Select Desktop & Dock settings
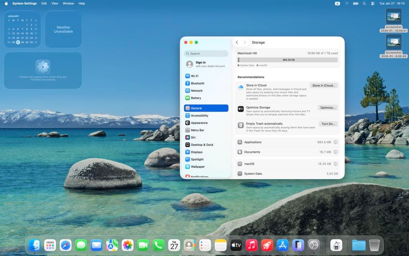Image resolution: width=409 pixels, height=256 pixels. [201, 144]
